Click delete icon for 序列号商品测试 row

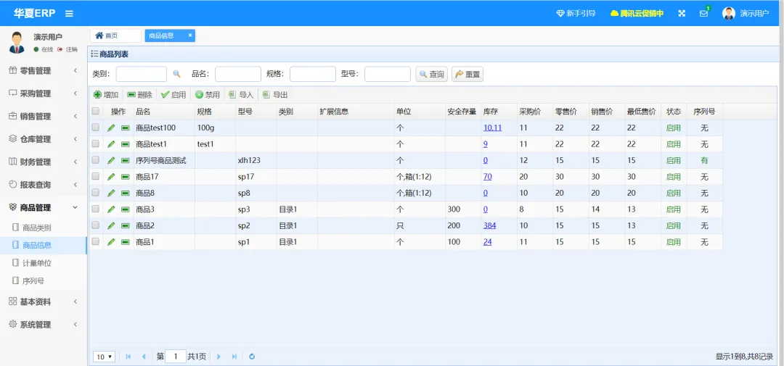[125, 160]
